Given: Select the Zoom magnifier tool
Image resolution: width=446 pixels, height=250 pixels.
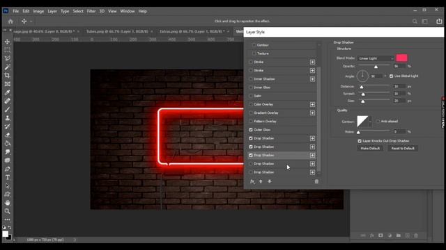Looking at the screenshot, I should [x=8, y=211].
